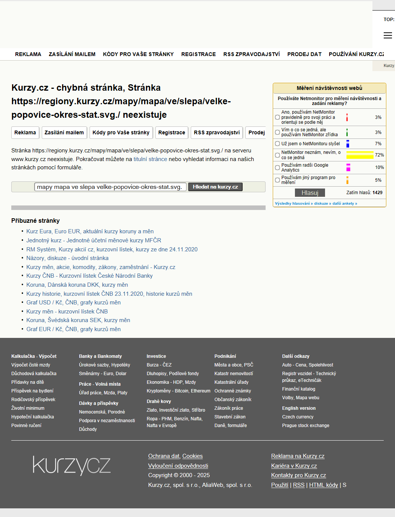
Task: Open POUŽÍVÁNÍ KURZY.CZ in top navigation
Action: pos(356,54)
